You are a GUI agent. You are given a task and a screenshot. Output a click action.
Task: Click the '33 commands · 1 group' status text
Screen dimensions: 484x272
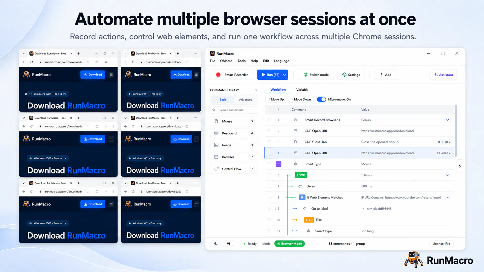[x=346, y=244]
